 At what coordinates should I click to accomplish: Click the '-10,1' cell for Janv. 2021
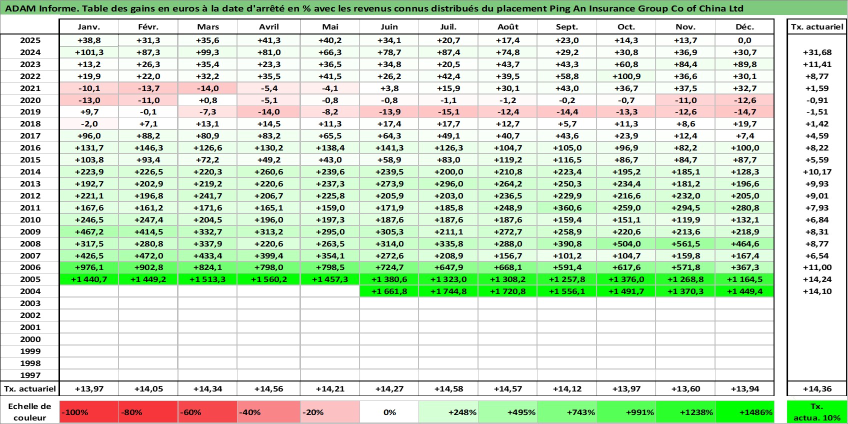tap(89, 88)
